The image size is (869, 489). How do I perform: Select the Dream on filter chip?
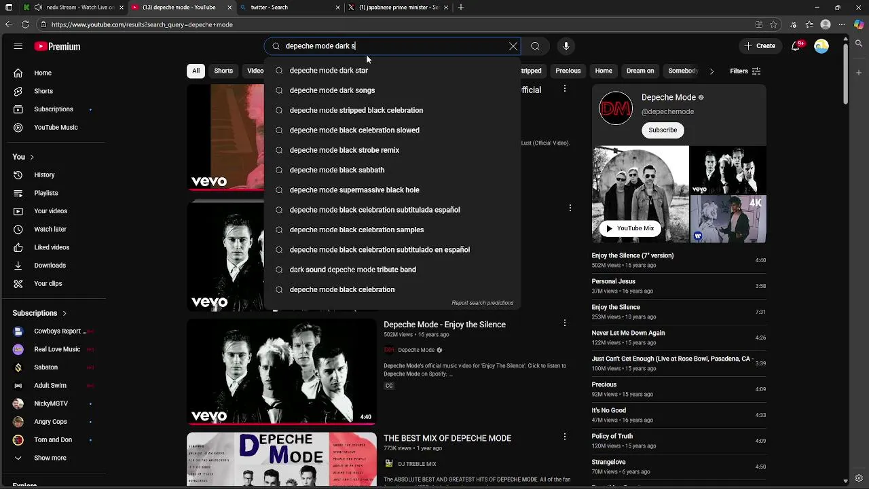point(640,71)
